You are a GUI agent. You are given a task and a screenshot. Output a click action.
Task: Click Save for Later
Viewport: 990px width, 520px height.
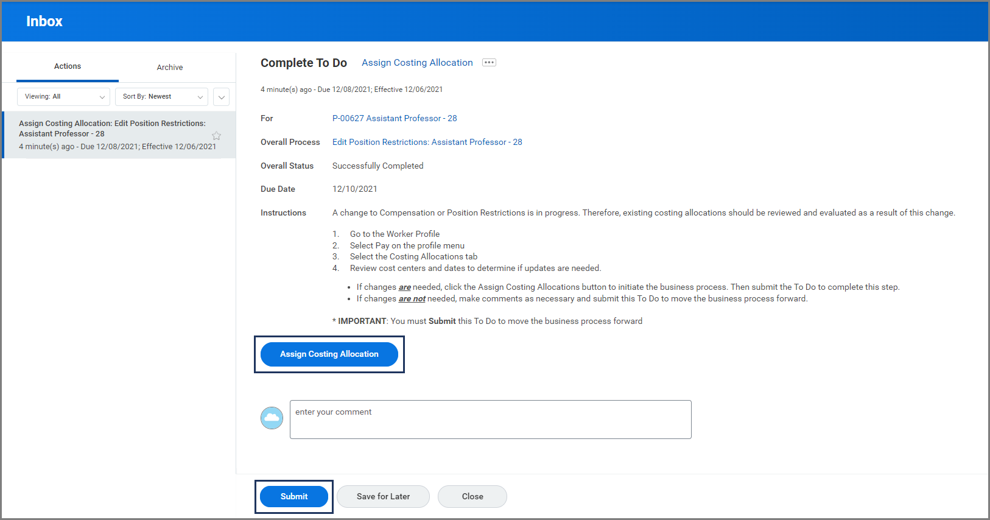click(383, 496)
